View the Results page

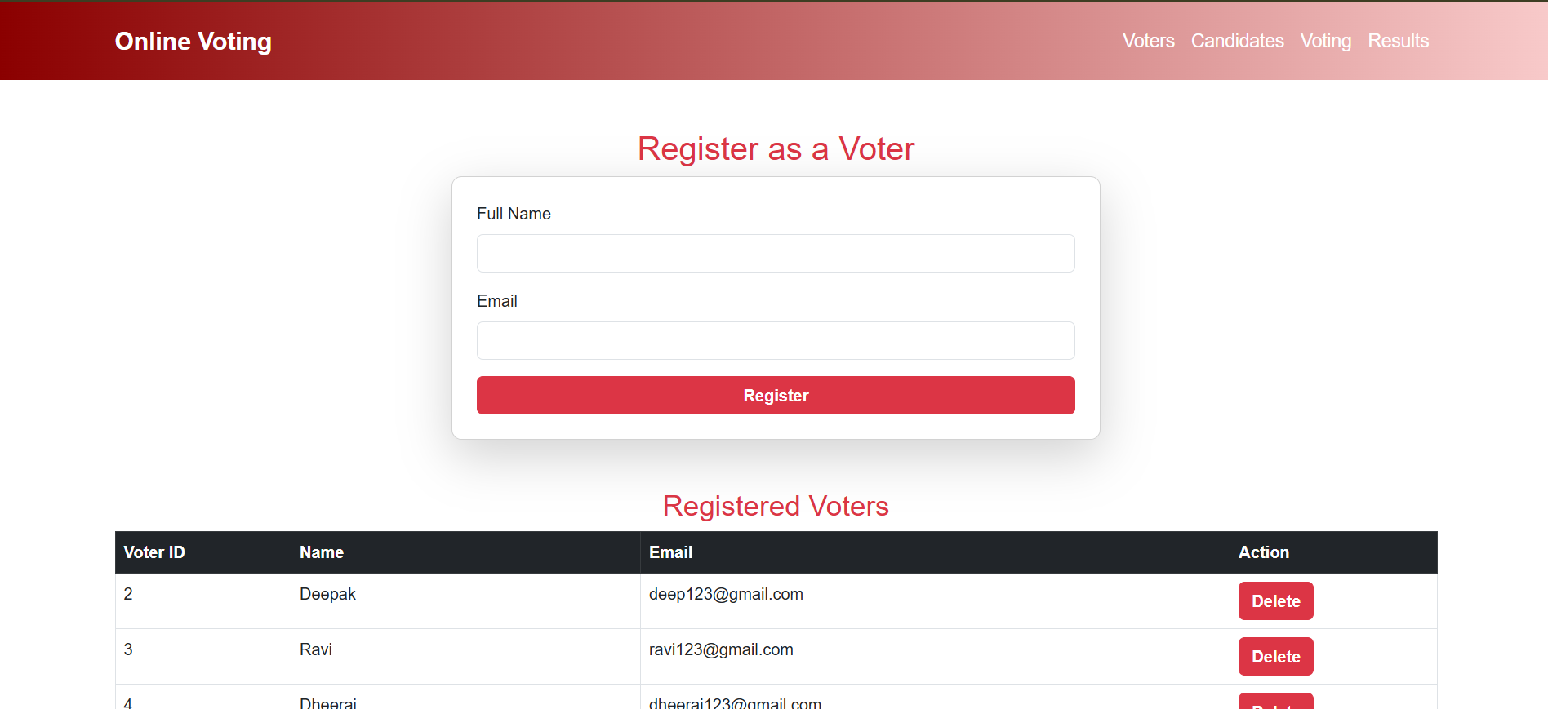click(x=1398, y=41)
